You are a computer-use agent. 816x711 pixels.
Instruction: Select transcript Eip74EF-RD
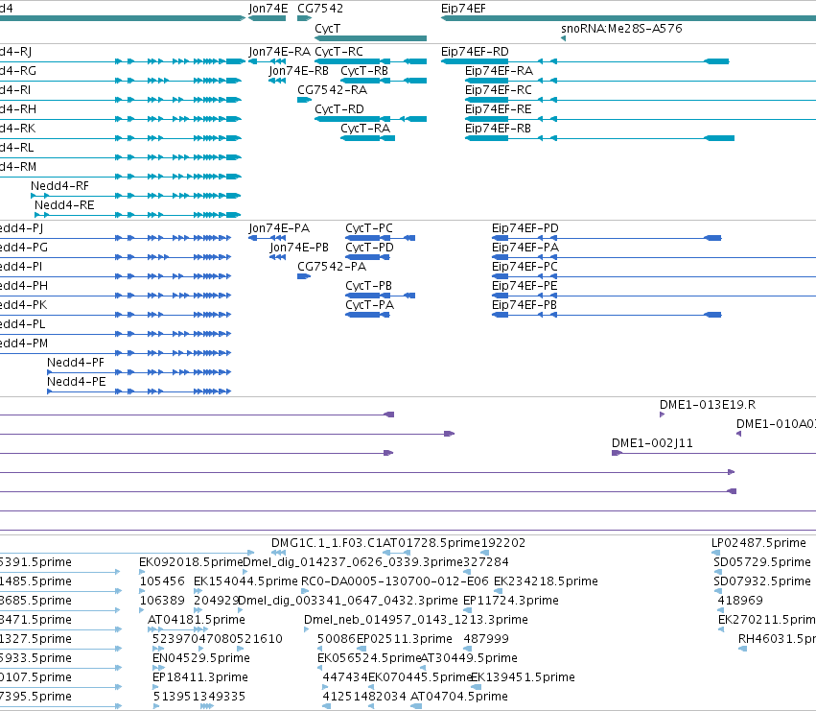[x=475, y=52]
